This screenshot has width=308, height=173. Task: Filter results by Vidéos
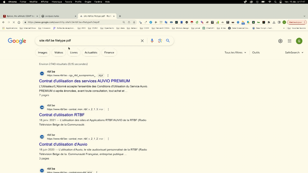58,53
